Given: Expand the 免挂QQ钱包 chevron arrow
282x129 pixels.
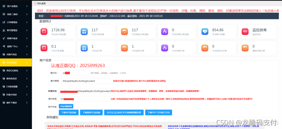Looking at the screenshot, I should click(x=27, y=71).
